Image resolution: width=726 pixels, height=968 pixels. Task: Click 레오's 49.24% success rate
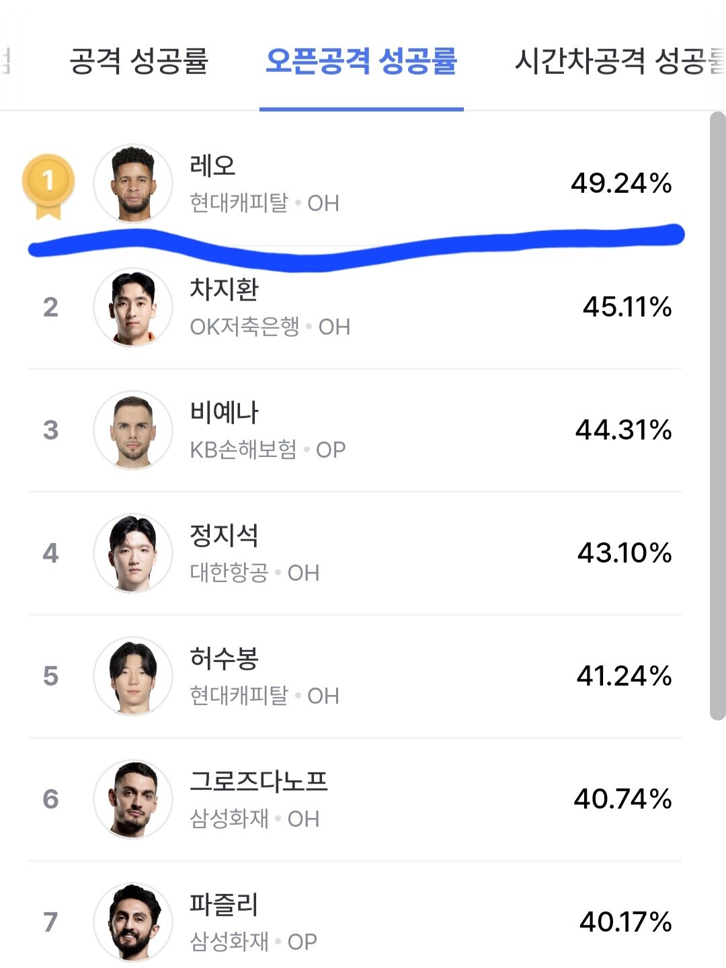click(621, 184)
